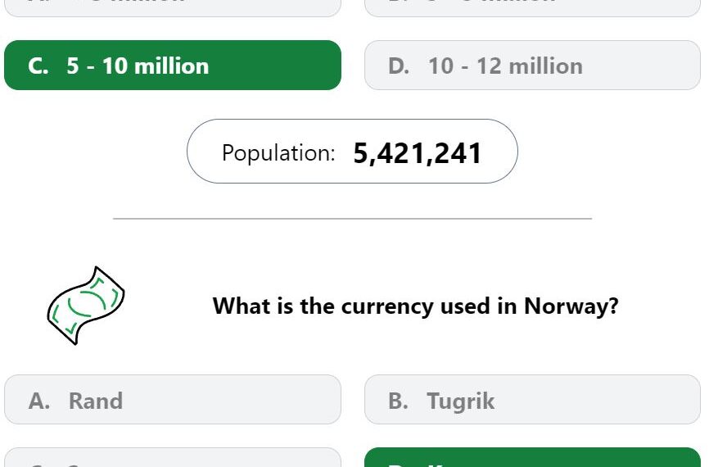The image size is (709, 467).
Task: Click the "D." letter beside 10 - 12 million
Action: pyautogui.click(x=399, y=66)
